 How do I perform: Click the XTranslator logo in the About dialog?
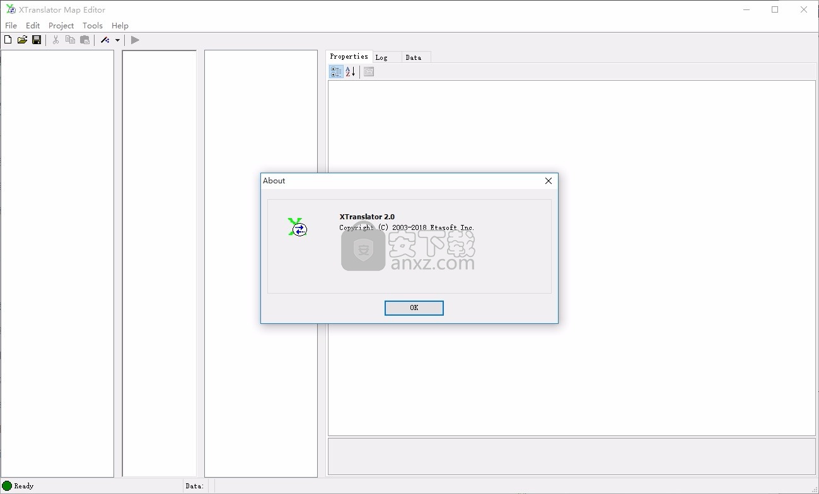click(298, 227)
